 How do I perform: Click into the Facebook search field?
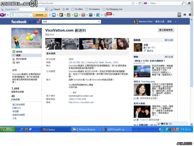(69, 22)
